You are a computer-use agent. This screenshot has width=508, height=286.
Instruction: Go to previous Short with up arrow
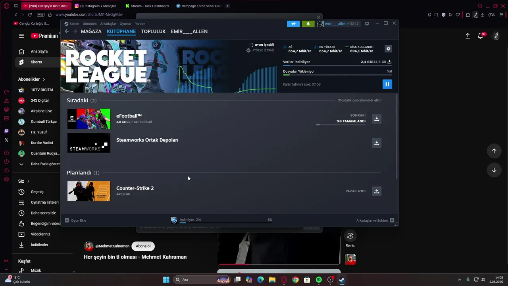[x=494, y=151]
